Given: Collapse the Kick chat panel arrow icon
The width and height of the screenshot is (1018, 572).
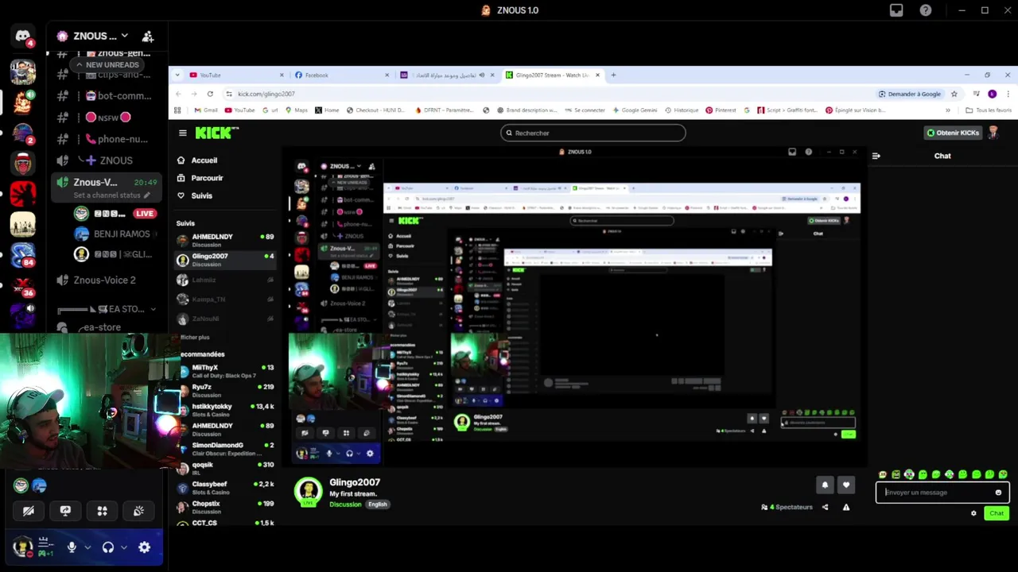Looking at the screenshot, I should (876, 156).
